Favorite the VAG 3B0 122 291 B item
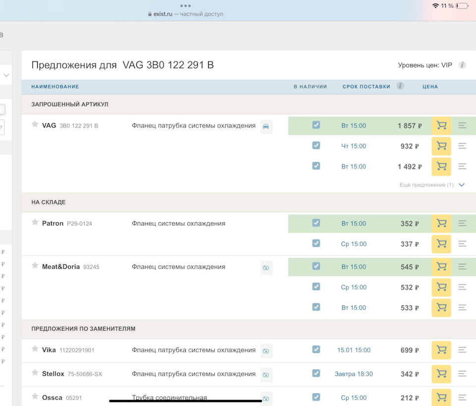476x406 pixels. (x=35, y=124)
